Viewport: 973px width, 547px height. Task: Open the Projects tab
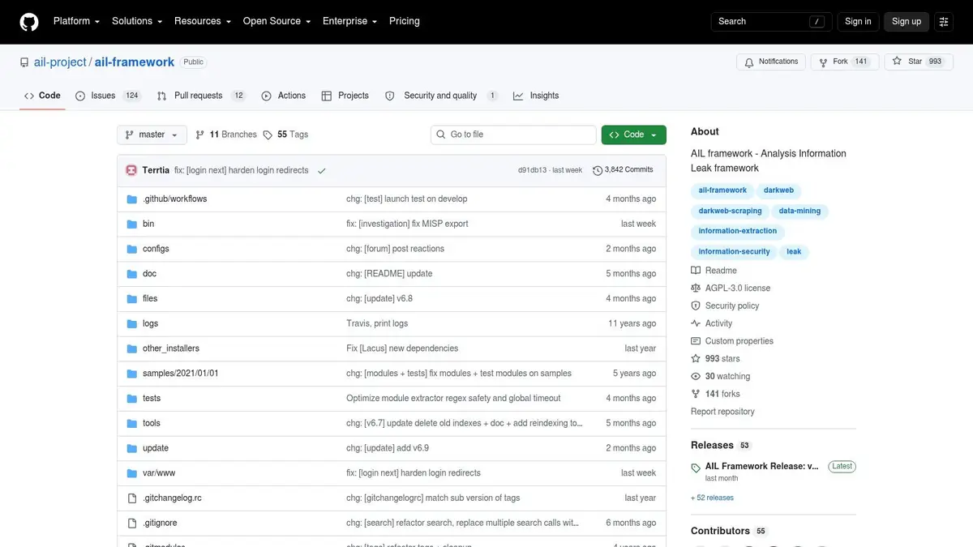[345, 96]
